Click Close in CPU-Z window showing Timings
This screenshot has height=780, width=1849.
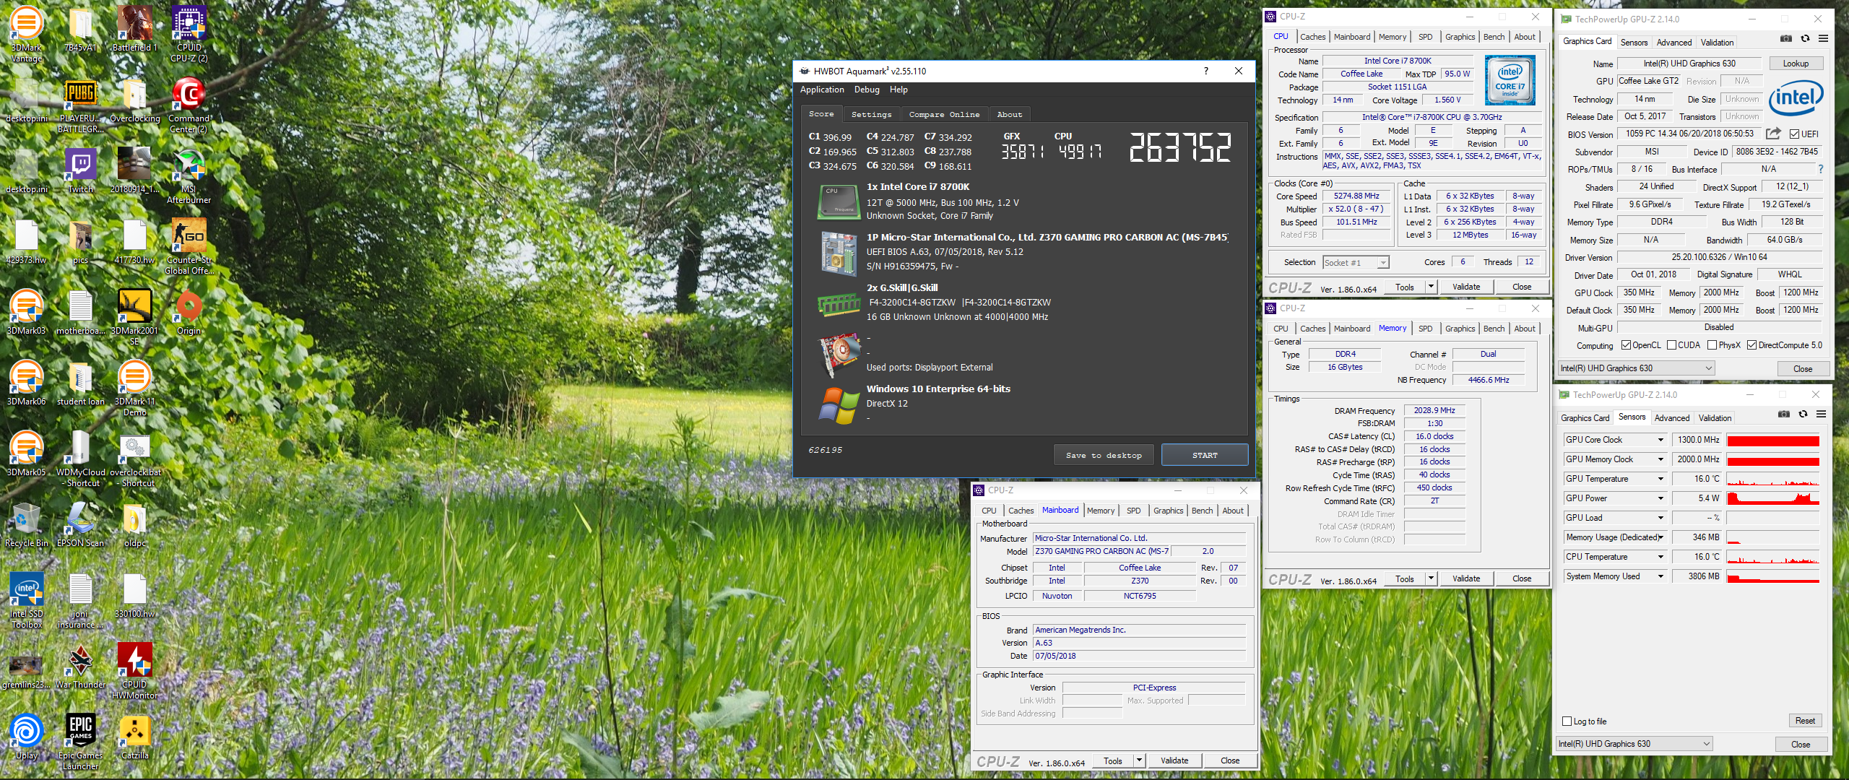pyautogui.click(x=1522, y=578)
